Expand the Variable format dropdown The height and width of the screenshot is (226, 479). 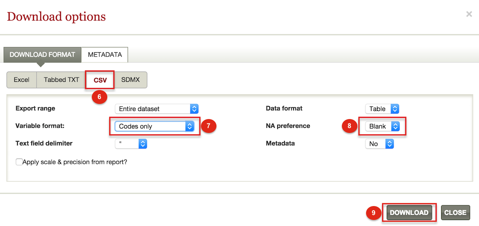[156, 127]
